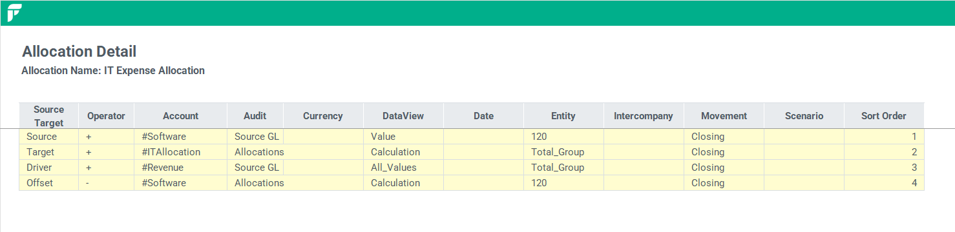Viewport: 955px width, 232px height.
Task: Click the app logo in green header
Action: pos(14,12)
